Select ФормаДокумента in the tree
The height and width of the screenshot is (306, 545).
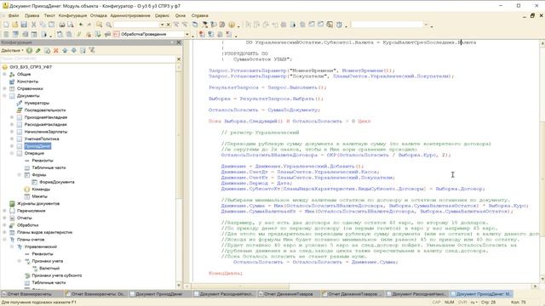57,182
